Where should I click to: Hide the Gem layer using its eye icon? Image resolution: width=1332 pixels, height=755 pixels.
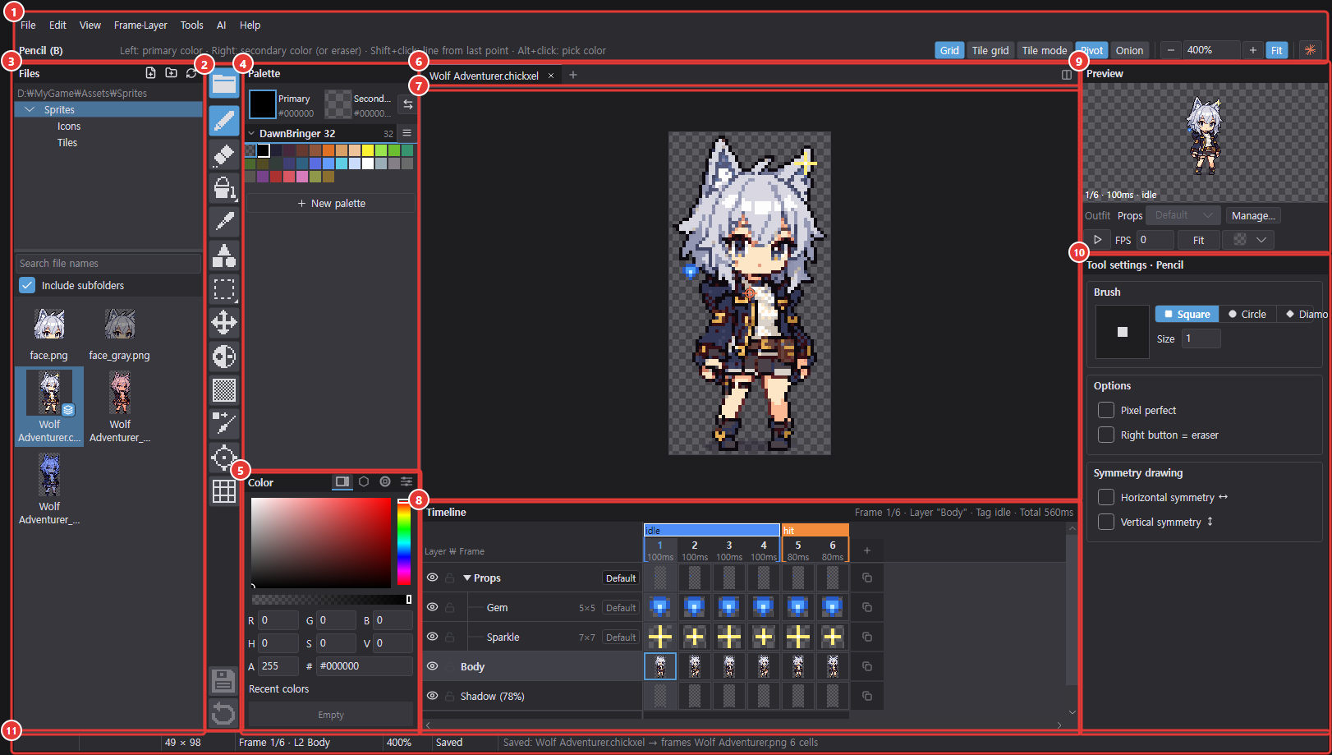432,607
